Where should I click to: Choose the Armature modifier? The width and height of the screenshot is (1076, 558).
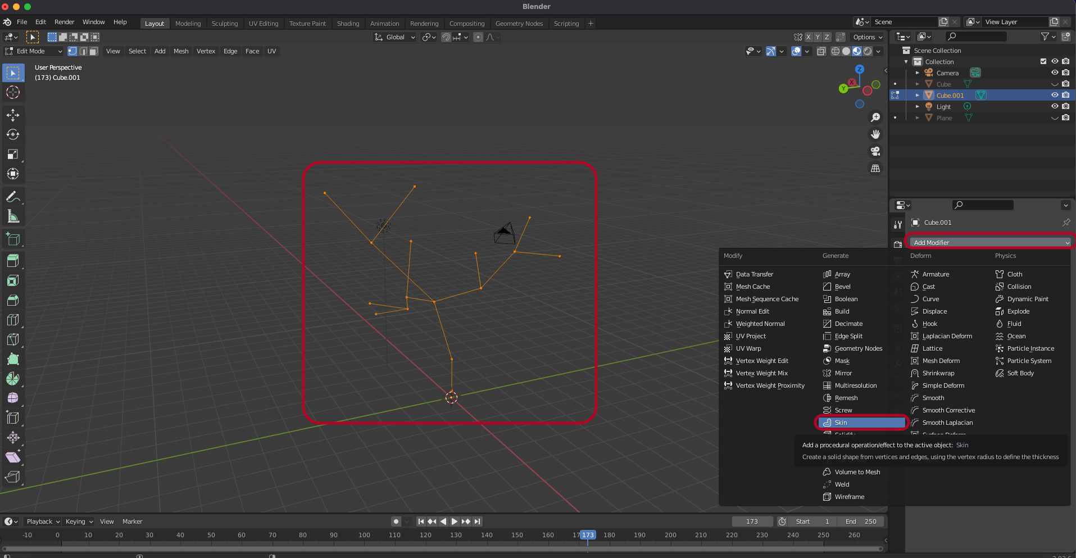click(936, 274)
